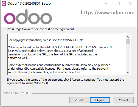
Task: Cancel the Odoo setup
Action: pos(123,100)
